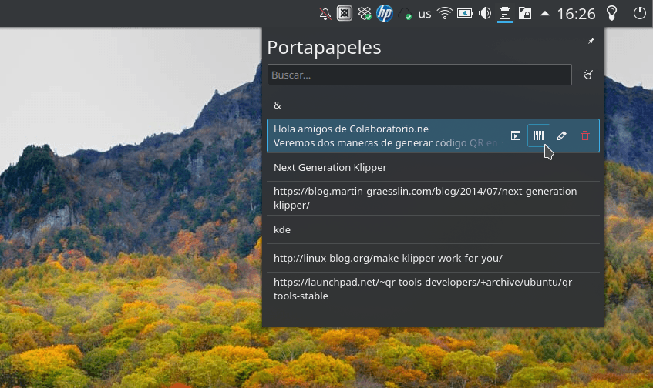Select the kde clipboard entry
Image resolution: width=653 pixels, height=388 pixels.
click(433, 229)
